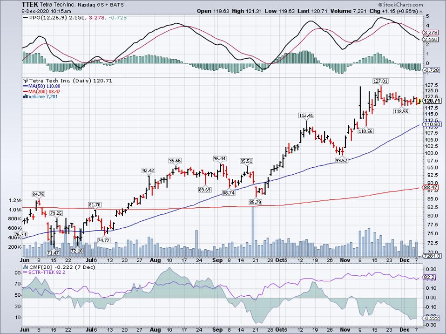
Task: Click the 95.51 price annotation
Action: [x=246, y=161]
